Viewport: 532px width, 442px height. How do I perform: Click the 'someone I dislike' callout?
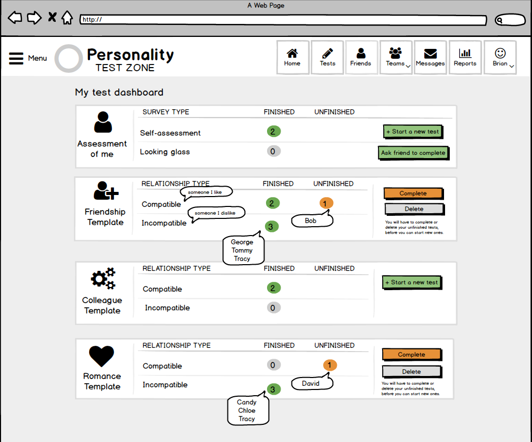[217, 213]
